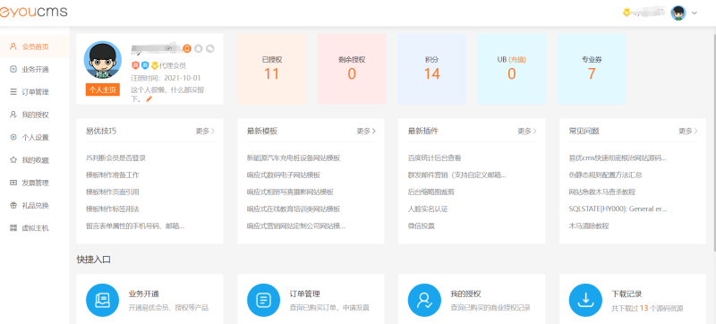Open 个人设置 in the sidebar
716x324 pixels.
point(35,137)
